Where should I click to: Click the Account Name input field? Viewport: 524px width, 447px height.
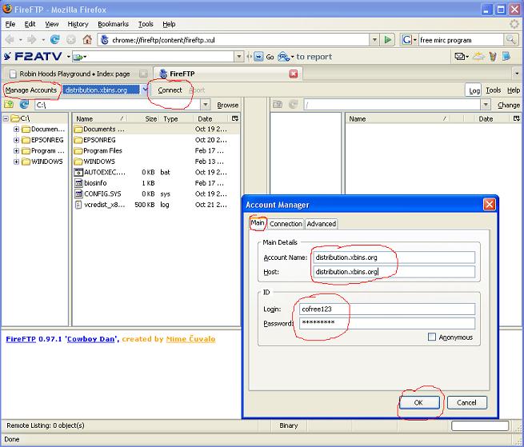click(x=394, y=257)
